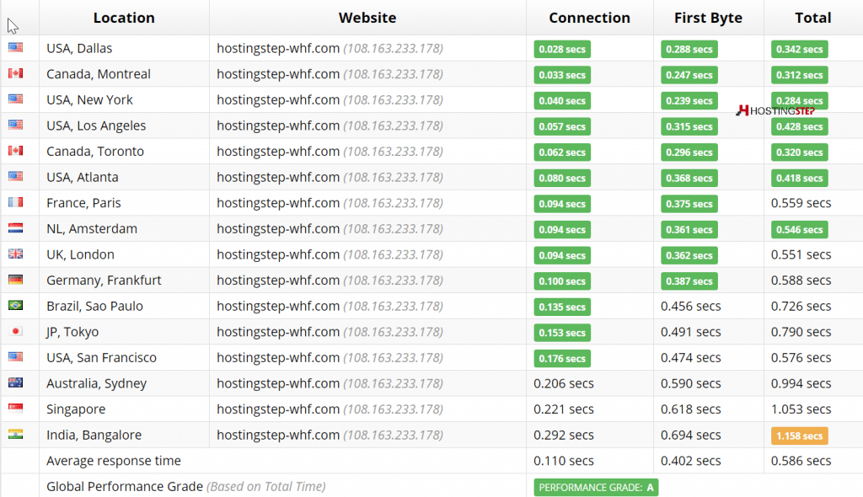Click the US flag in the Dallas row

(x=15, y=47)
